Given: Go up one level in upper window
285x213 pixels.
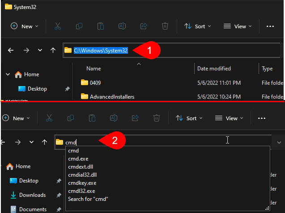Looking at the screenshot, I should (53, 50).
